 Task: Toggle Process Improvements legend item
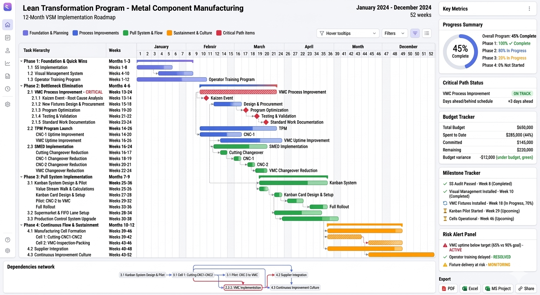point(95,33)
